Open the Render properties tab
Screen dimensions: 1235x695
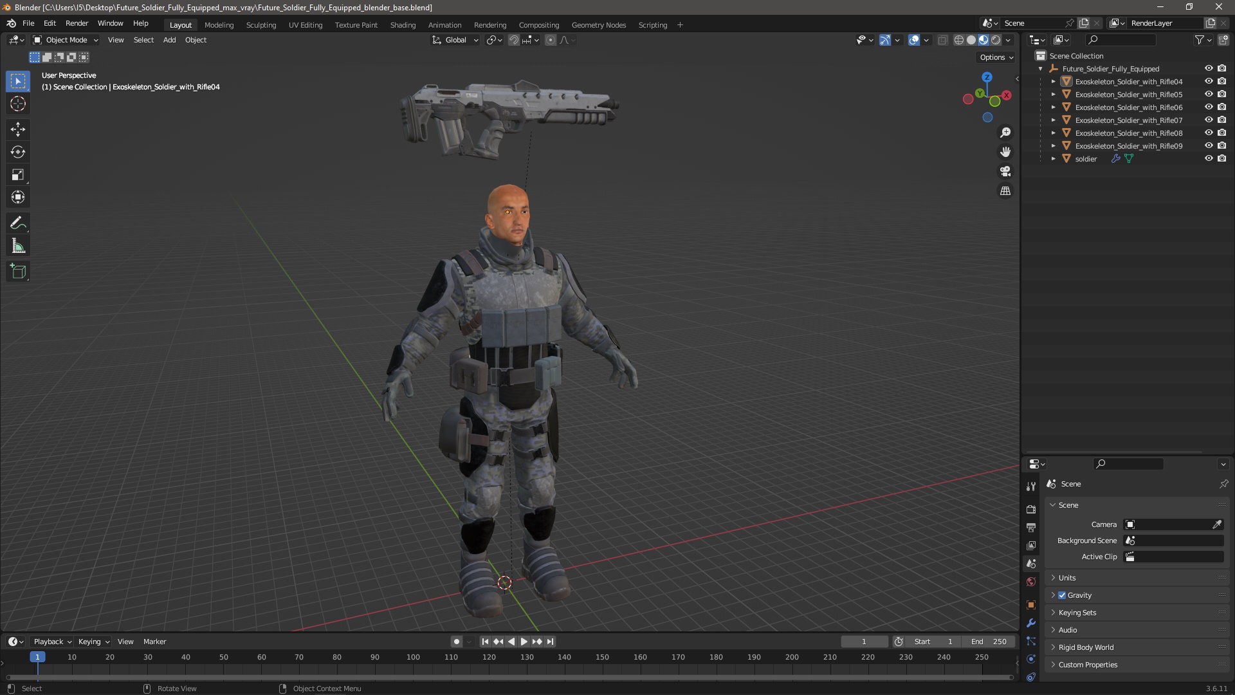(1031, 509)
